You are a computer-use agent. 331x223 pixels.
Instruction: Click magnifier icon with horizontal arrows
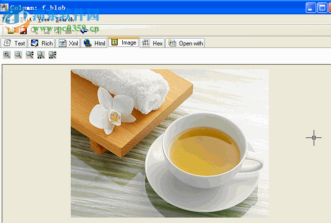[41, 55]
